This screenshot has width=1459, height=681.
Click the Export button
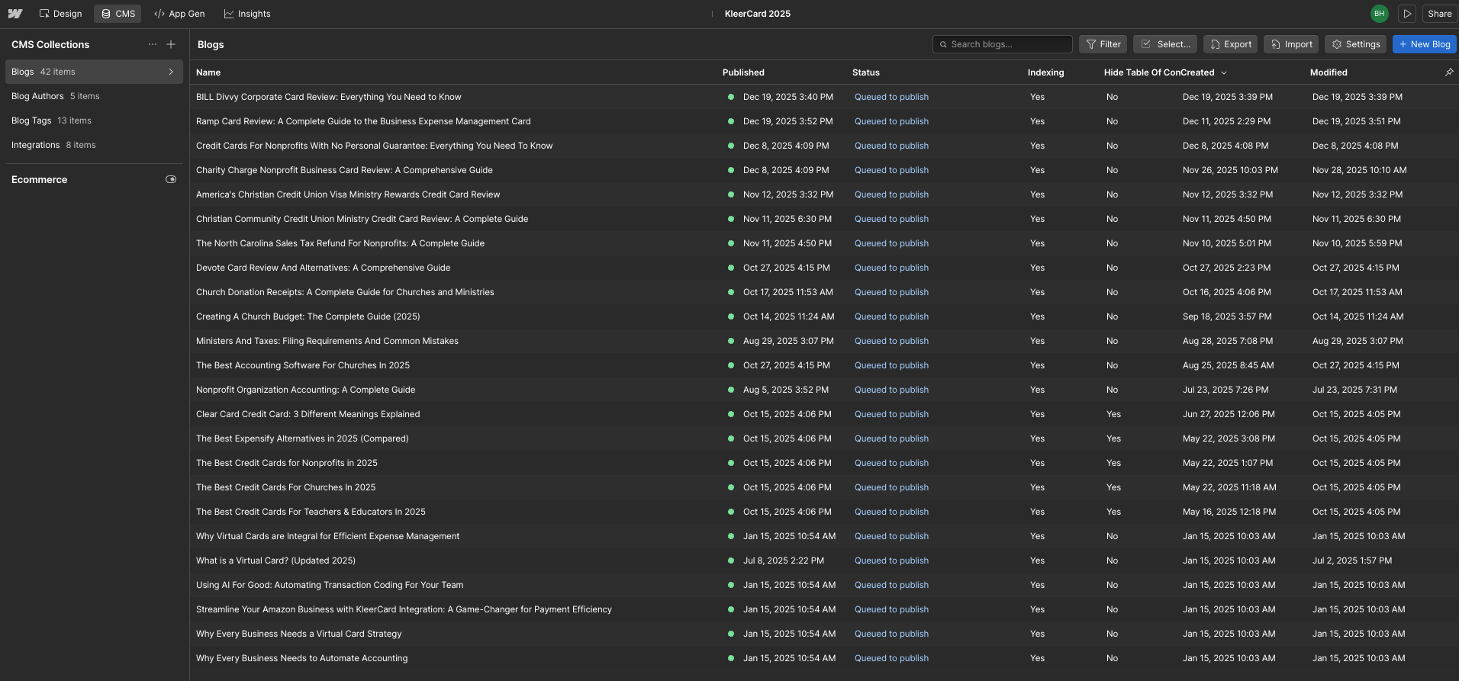pos(1230,44)
